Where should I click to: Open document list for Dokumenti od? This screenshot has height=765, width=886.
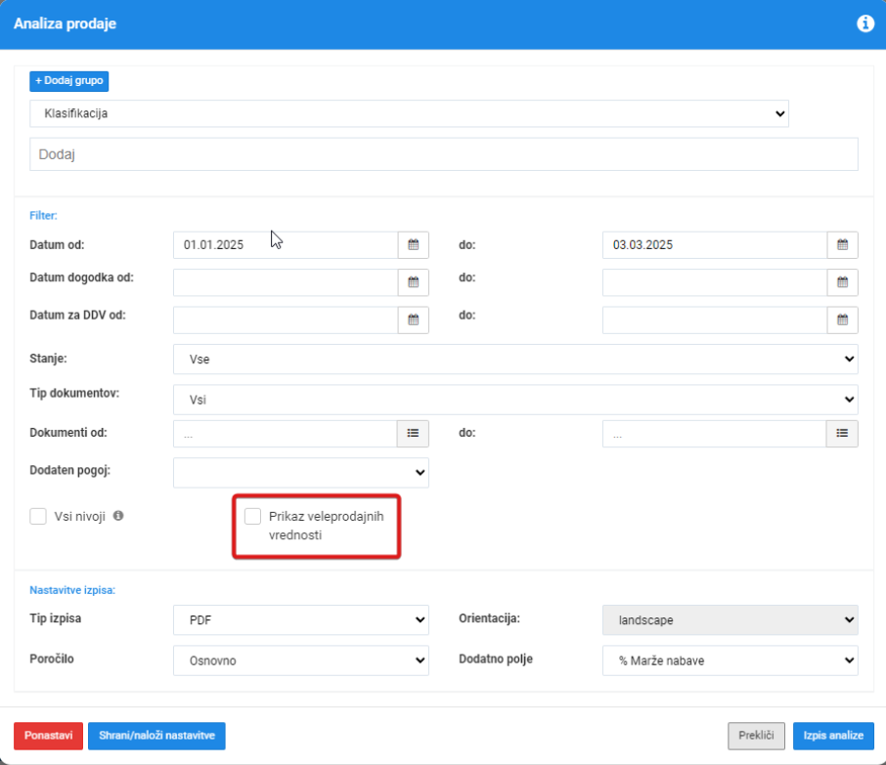(x=413, y=434)
